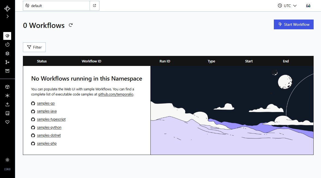321x178 pixels.
Task: Open the samples-typescript link
Action: pos(51,119)
